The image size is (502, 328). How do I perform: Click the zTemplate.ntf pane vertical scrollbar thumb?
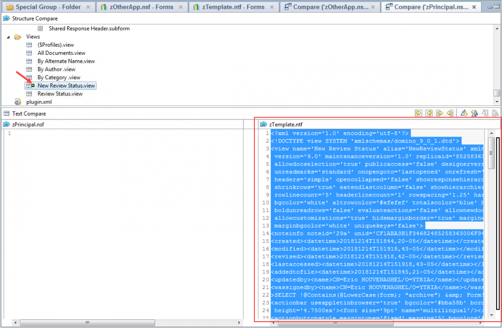pos(491,153)
